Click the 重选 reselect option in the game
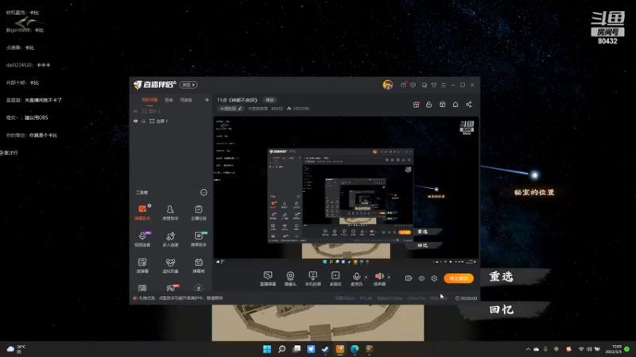 pos(502,277)
